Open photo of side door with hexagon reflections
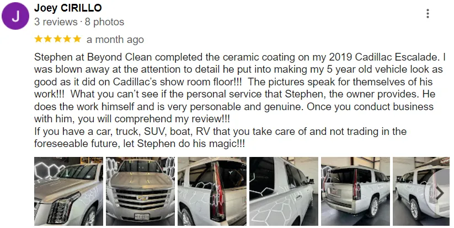Screen dimensions: 454x228 tap(284, 191)
